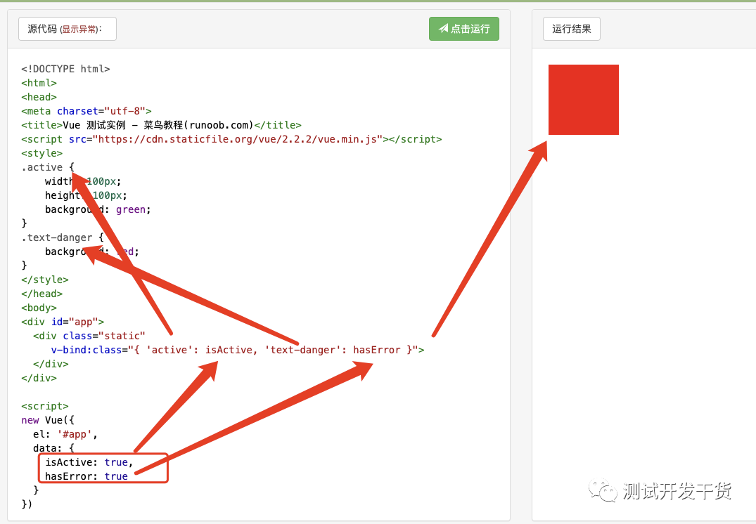Click the title line containing runoob.com

pos(161,125)
